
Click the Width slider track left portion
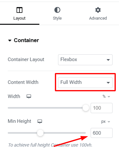coord(27,108)
